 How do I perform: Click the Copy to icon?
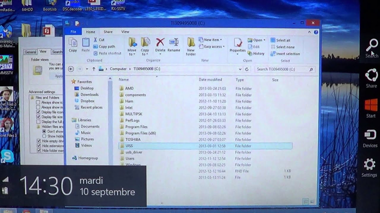click(145, 42)
